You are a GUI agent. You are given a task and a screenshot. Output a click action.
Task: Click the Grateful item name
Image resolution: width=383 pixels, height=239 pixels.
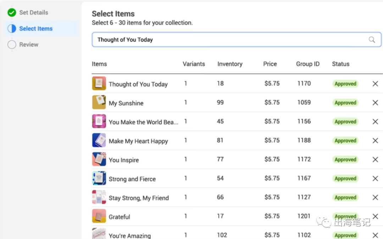(120, 217)
